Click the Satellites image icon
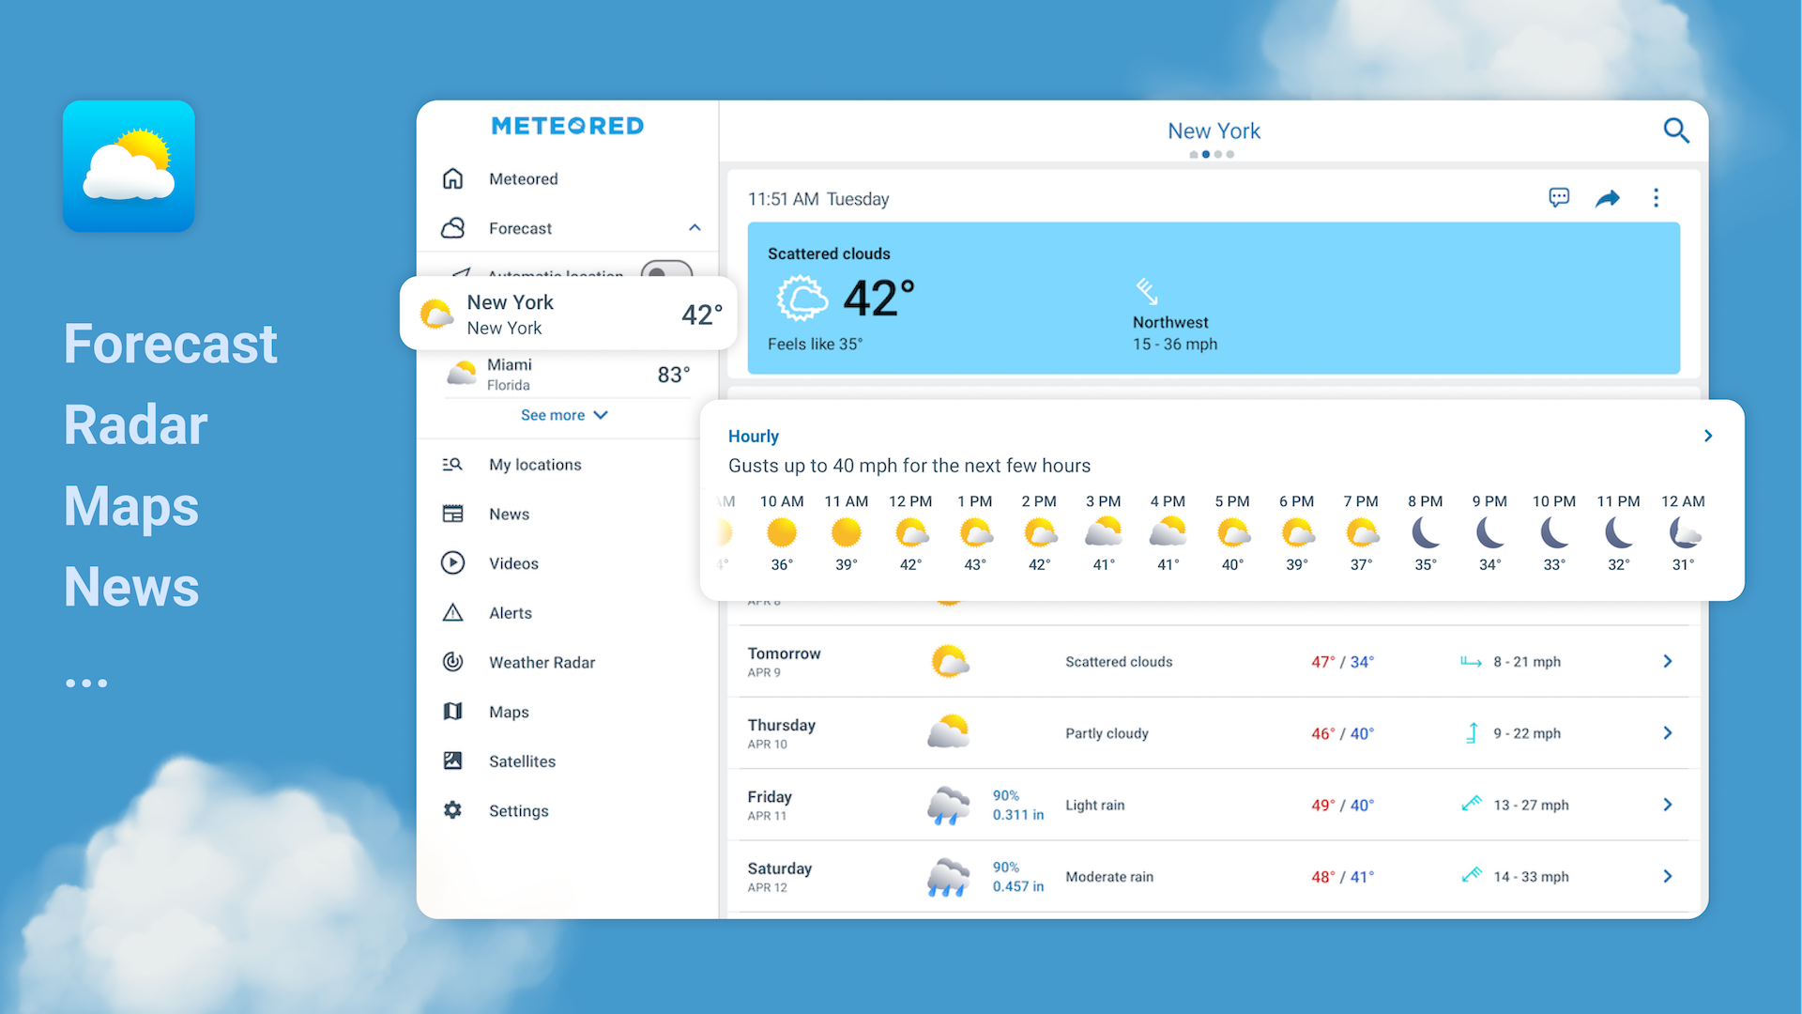This screenshot has height=1014, width=1802. (x=453, y=761)
